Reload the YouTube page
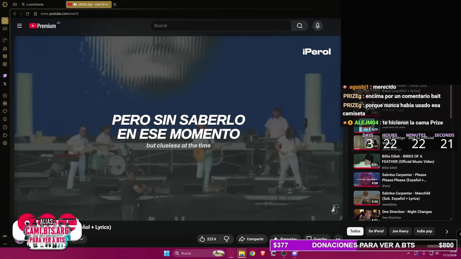The width and height of the screenshot is (461, 259). coord(27,14)
